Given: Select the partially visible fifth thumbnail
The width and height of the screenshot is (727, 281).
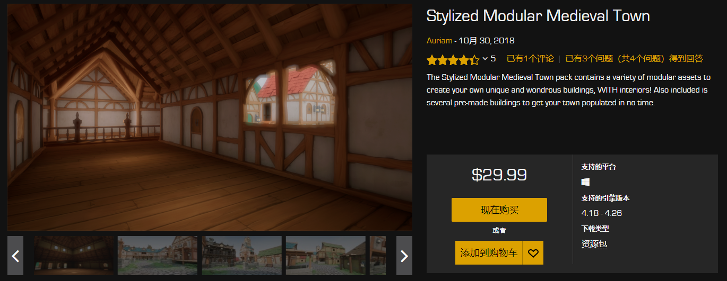Looking at the screenshot, I should click(378, 256).
